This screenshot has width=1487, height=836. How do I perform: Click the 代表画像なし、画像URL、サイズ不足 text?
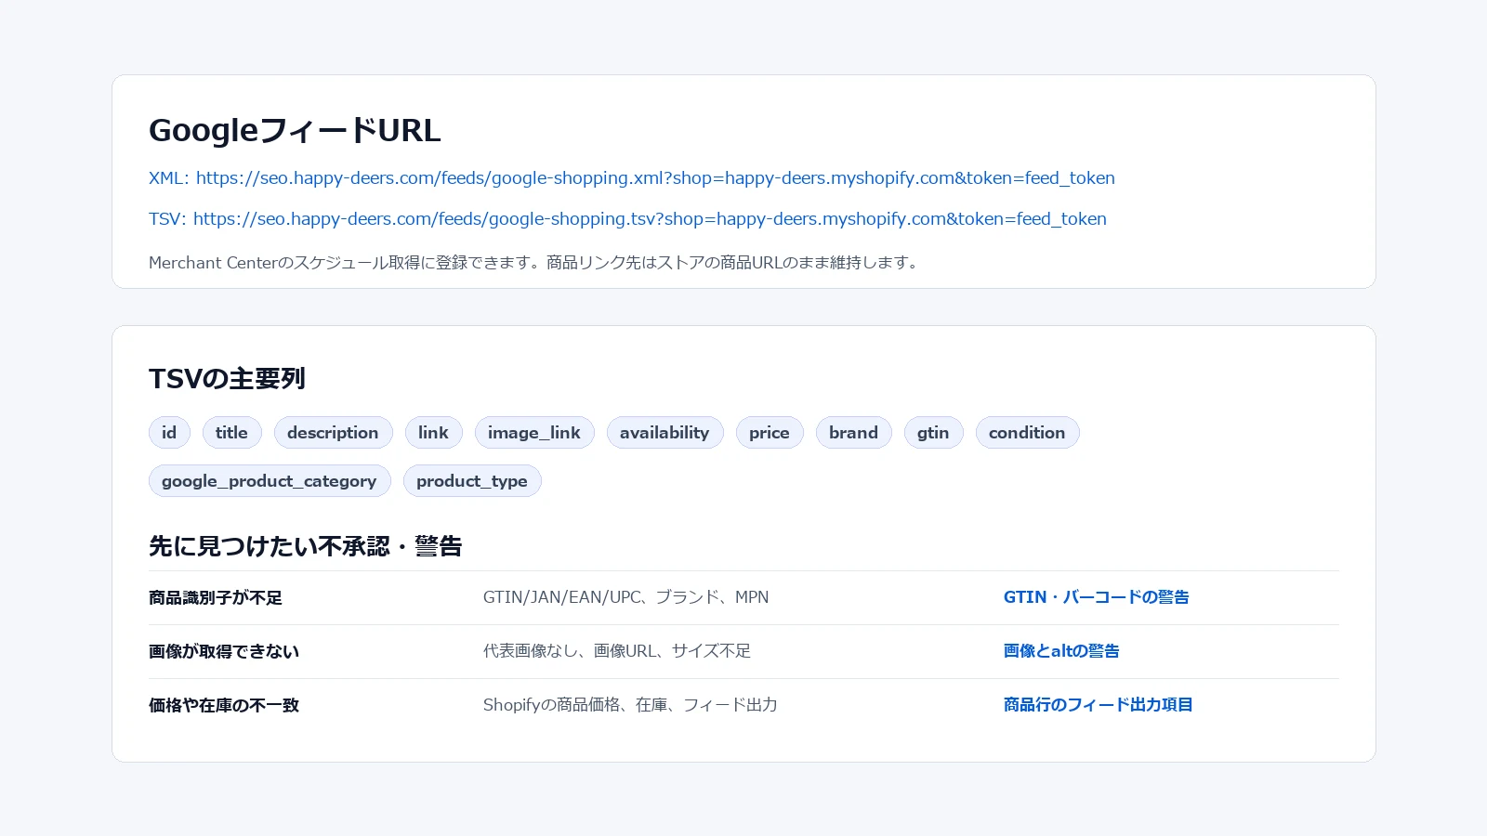[x=617, y=651]
